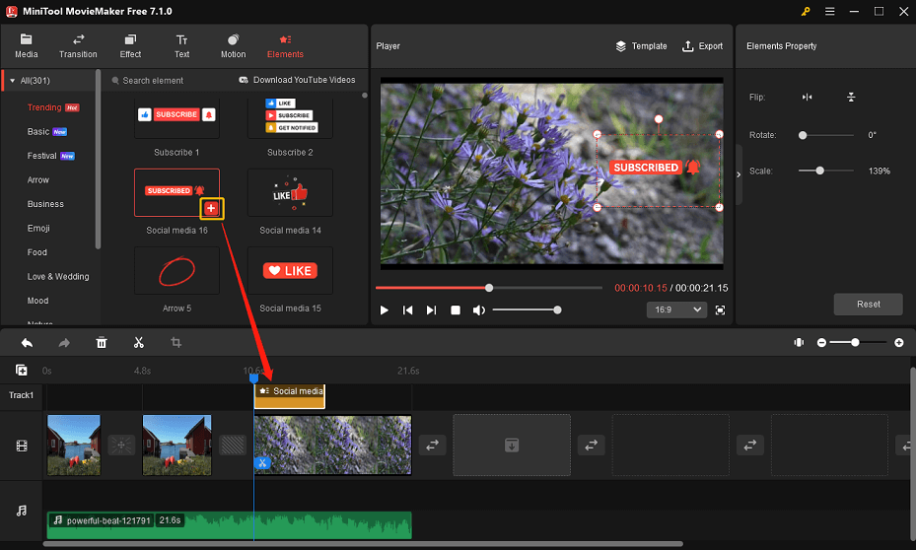Screen dimensions: 916x550
Task: Select the Festival category
Action: point(41,156)
